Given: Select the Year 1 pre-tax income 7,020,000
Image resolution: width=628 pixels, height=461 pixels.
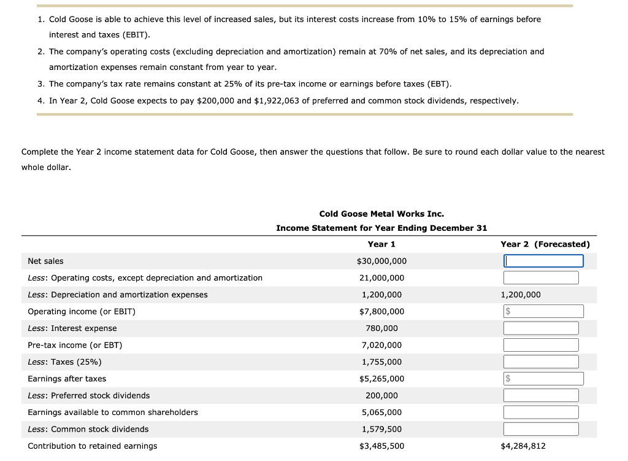Looking at the screenshot, I should click(381, 346).
